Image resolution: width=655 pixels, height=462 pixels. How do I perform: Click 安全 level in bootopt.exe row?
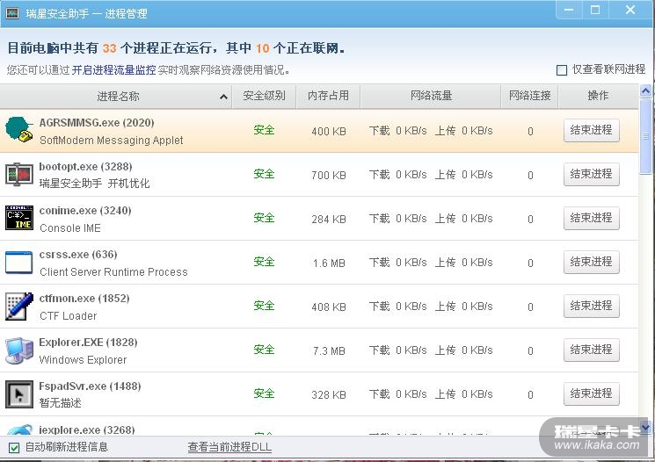(264, 174)
